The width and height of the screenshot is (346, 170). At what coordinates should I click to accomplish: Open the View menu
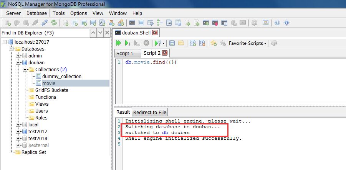98,13
